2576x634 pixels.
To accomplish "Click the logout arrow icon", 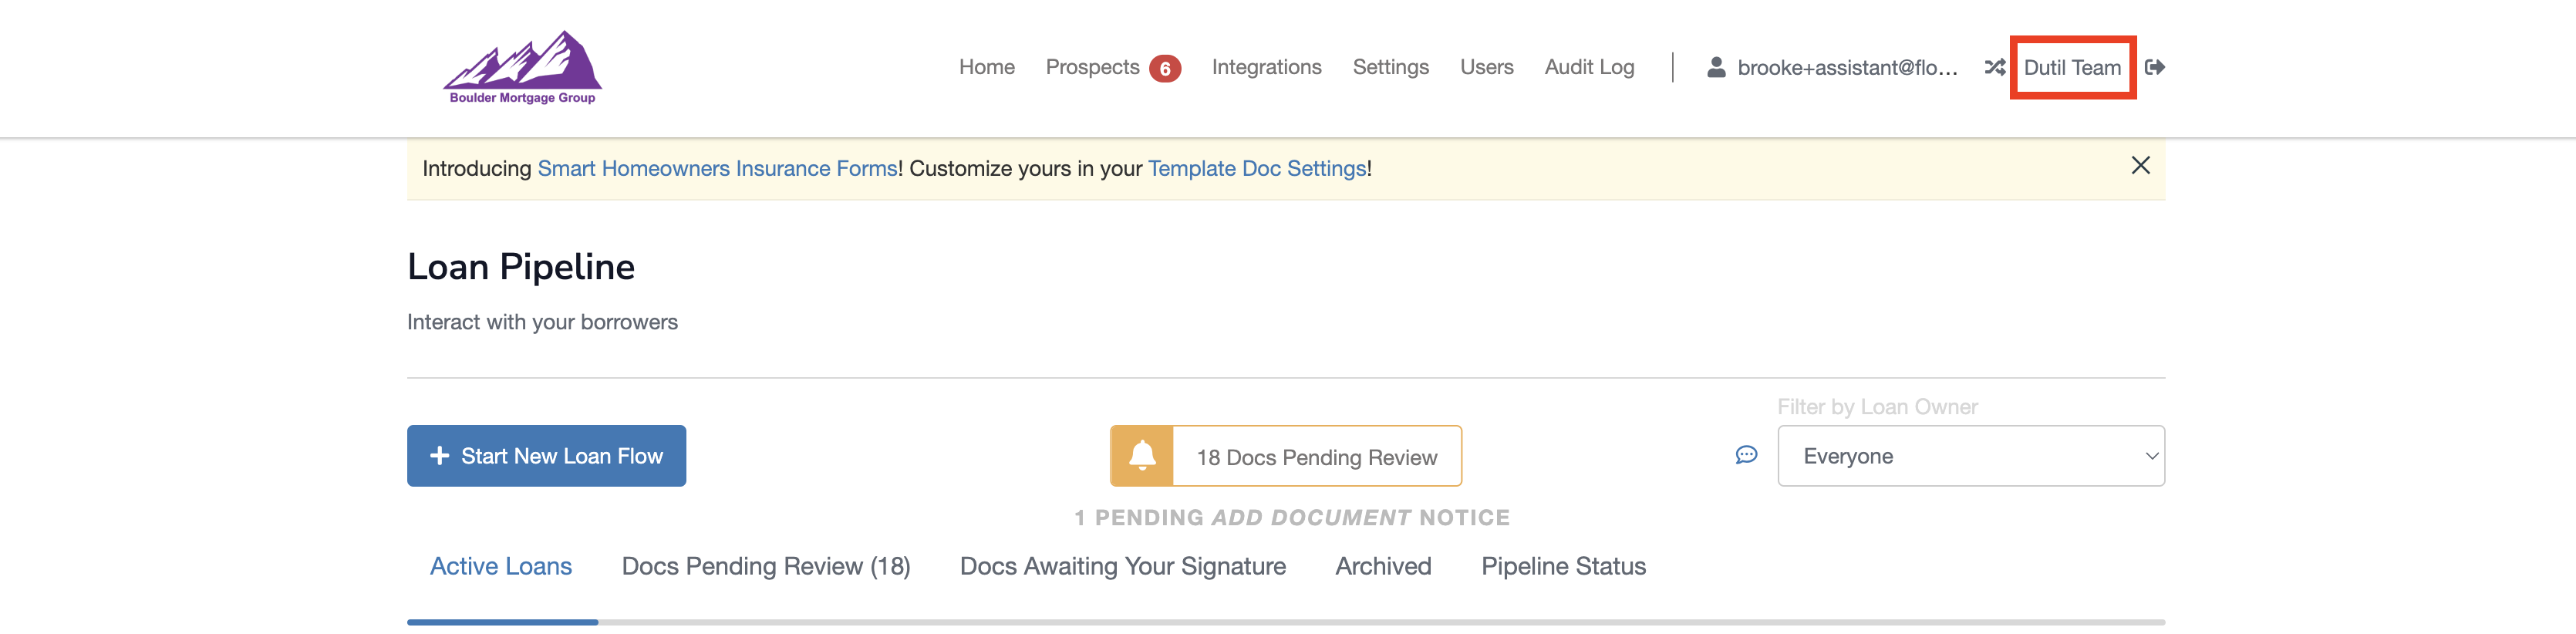I will tap(2155, 67).
